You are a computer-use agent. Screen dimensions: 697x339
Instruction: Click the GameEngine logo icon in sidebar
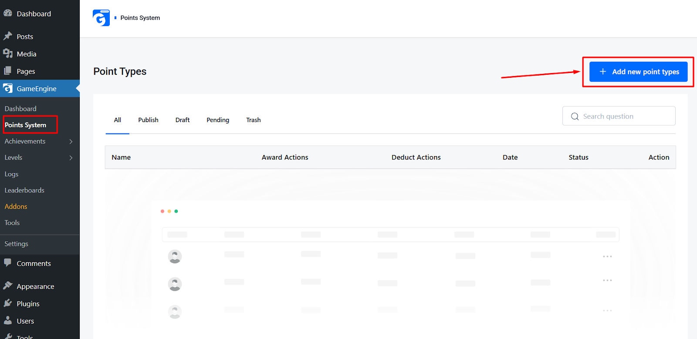point(8,88)
